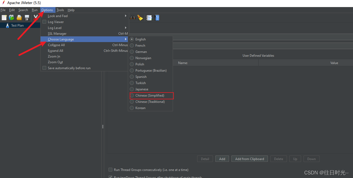Open the Choose Language submenu

tap(84, 39)
